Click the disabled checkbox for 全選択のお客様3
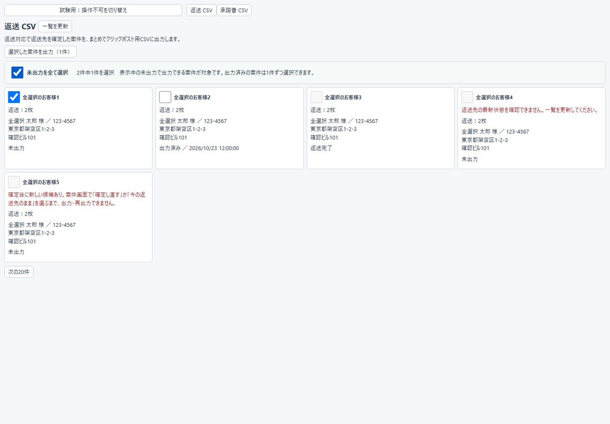 (316, 97)
